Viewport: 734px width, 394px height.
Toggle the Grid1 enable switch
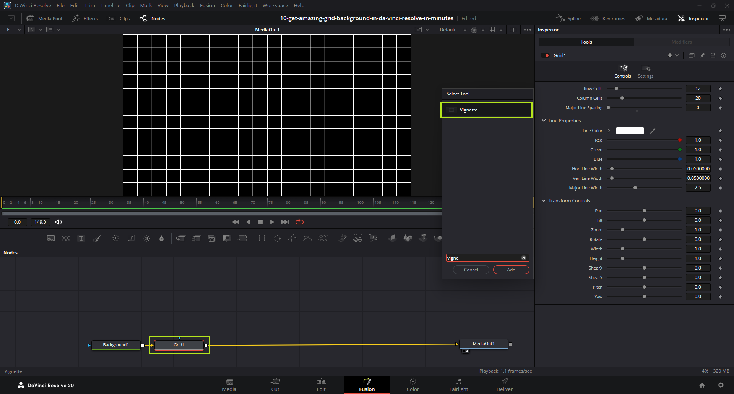click(x=545, y=56)
